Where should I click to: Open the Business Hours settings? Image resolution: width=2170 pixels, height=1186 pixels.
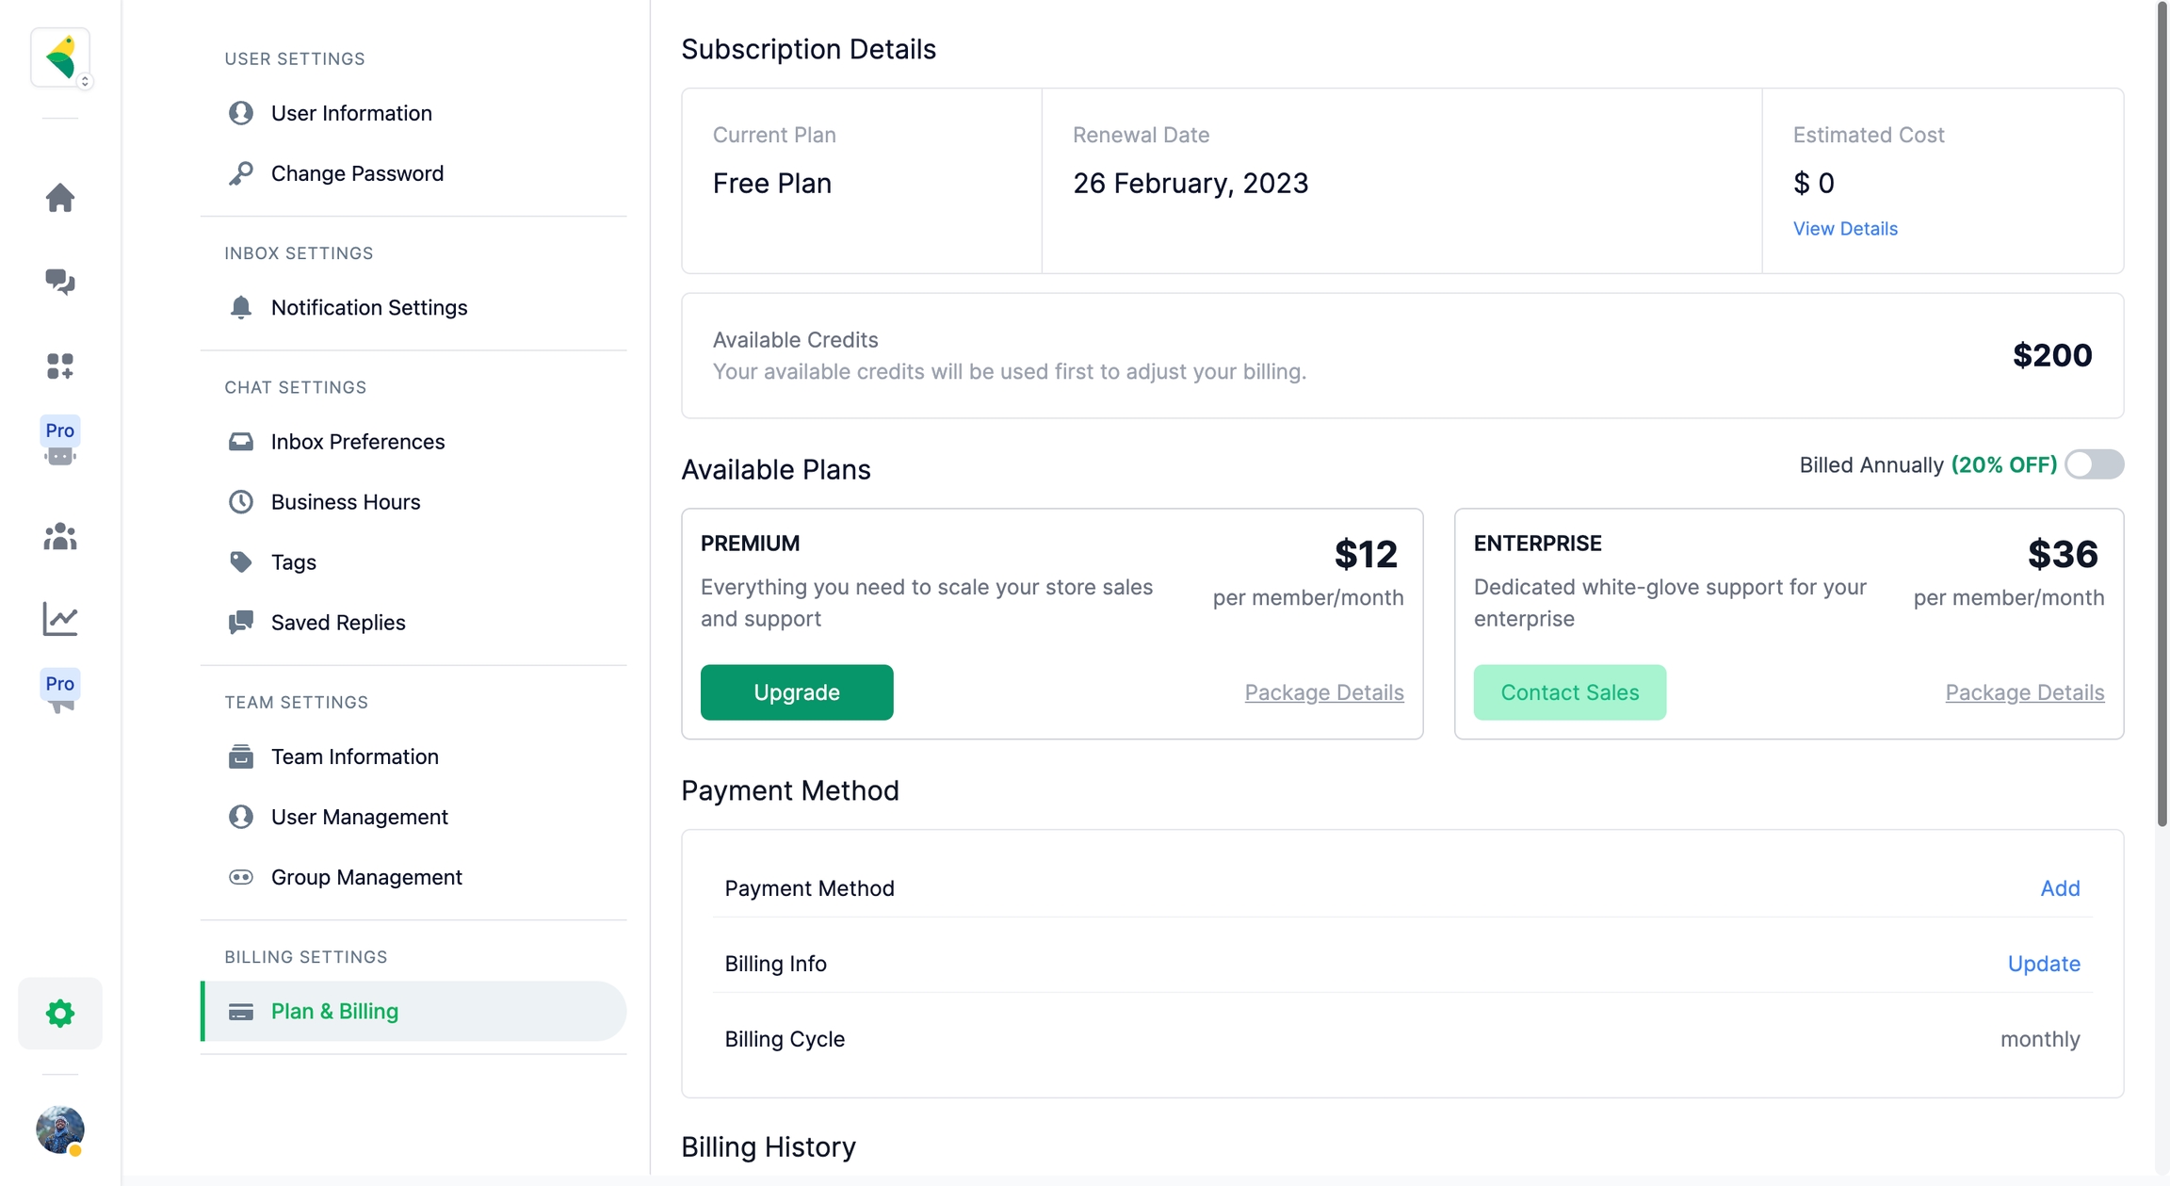(345, 502)
